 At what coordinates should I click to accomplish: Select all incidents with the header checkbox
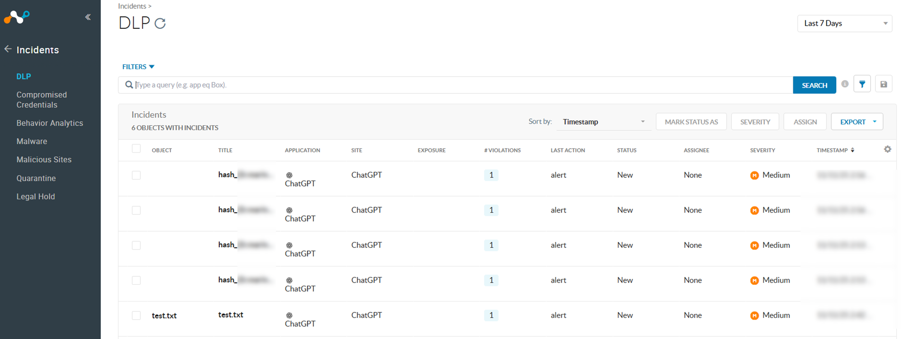pyautogui.click(x=136, y=149)
